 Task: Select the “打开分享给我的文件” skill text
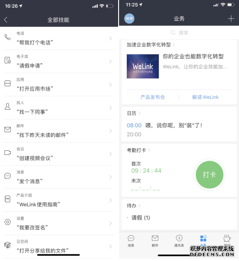point(42,251)
